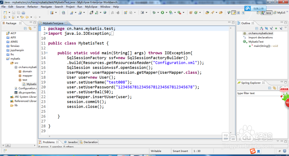Image resolution: width=289 pixels, height=156 pixels.
Task: Run the program with green Run icon
Action: (162, 12)
